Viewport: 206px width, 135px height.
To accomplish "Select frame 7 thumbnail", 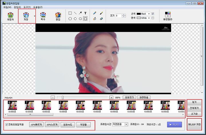I will (x=29, y=105).
